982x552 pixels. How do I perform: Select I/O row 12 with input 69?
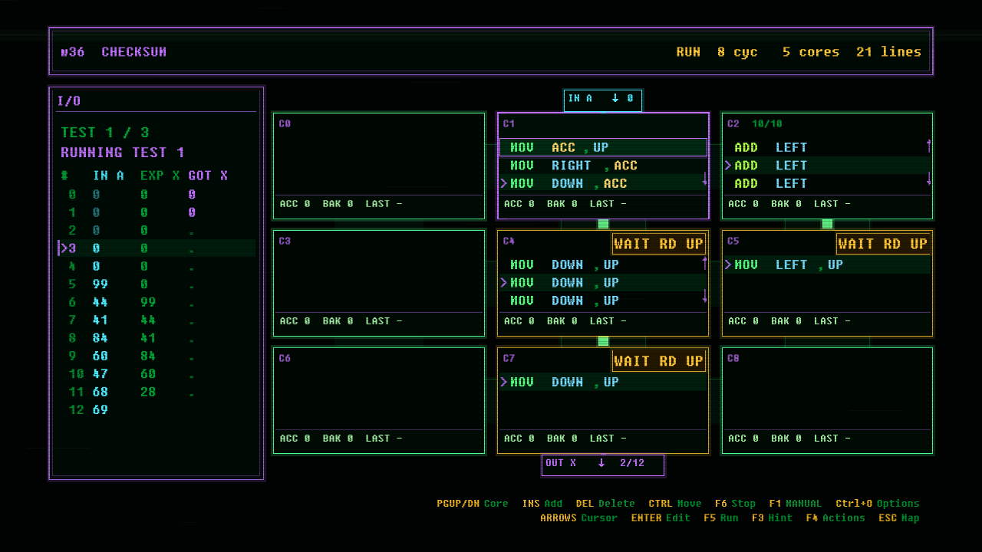click(x=157, y=410)
